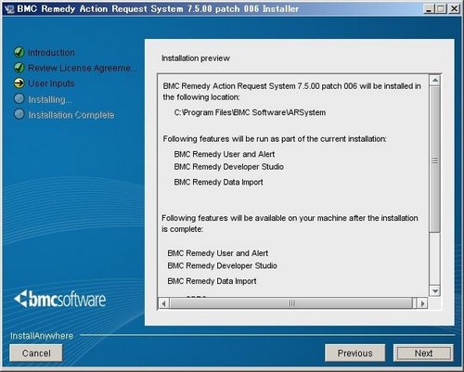This screenshot has height=372, width=464.
Task: Go back with the Previous button
Action: pyautogui.click(x=354, y=353)
